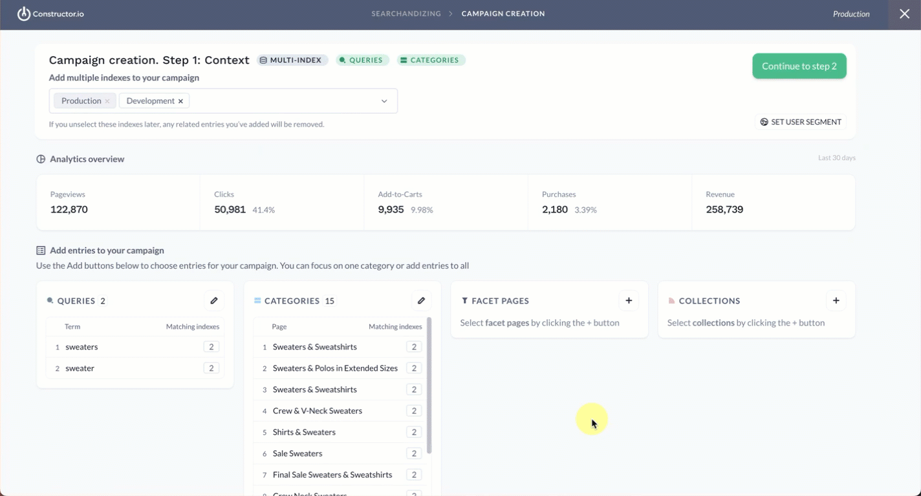This screenshot has height=496, width=921.
Task: Add collections with the plus icon
Action: (x=836, y=300)
